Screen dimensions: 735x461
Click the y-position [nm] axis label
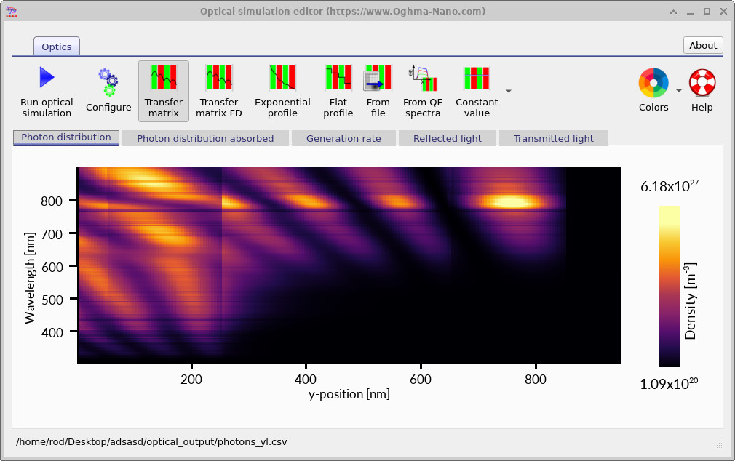[349, 394]
